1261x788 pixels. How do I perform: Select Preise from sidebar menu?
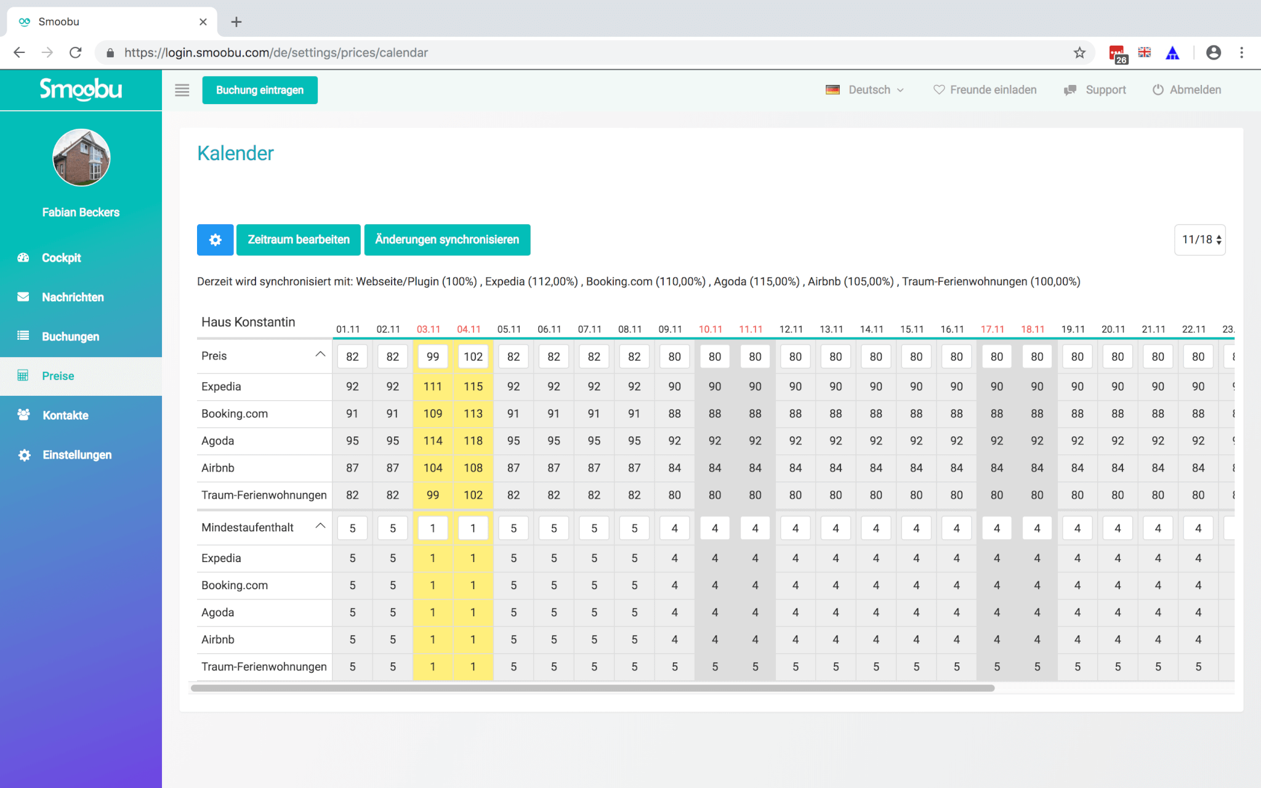pyautogui.click(x=56, y=376)
